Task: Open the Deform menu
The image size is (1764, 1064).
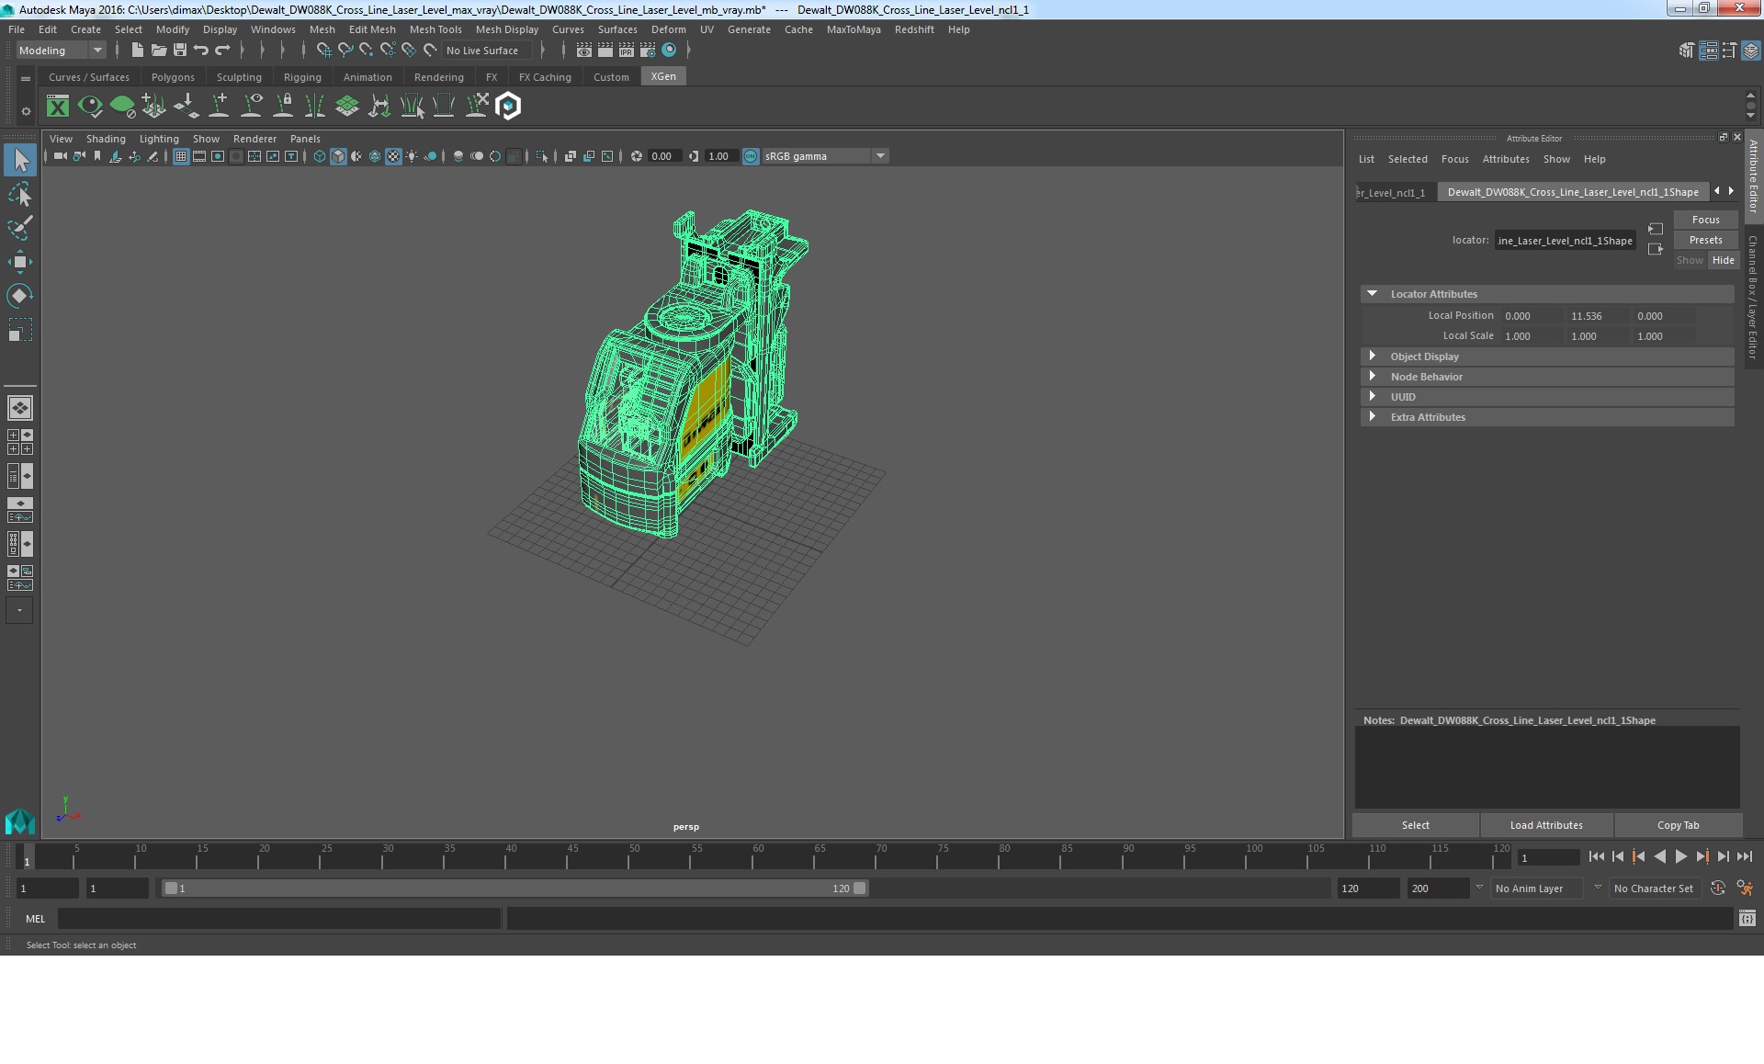Action: pyautogui.click(x=669, y=29)
